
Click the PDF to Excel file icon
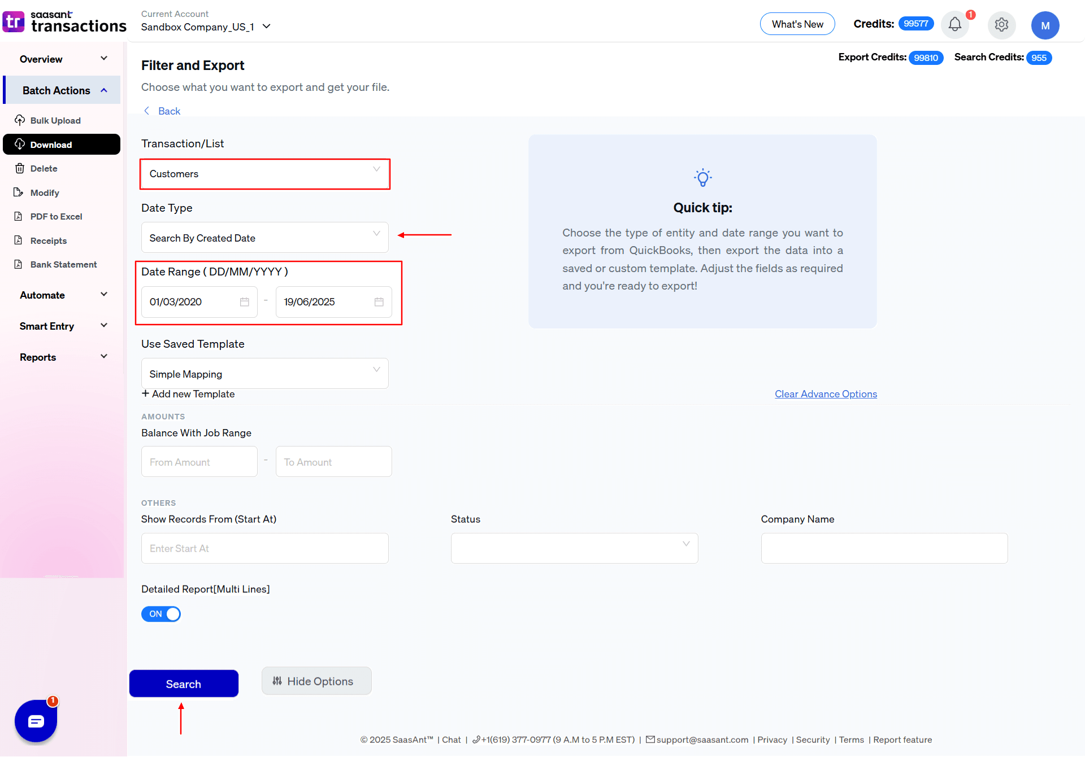tap(19, 216)
